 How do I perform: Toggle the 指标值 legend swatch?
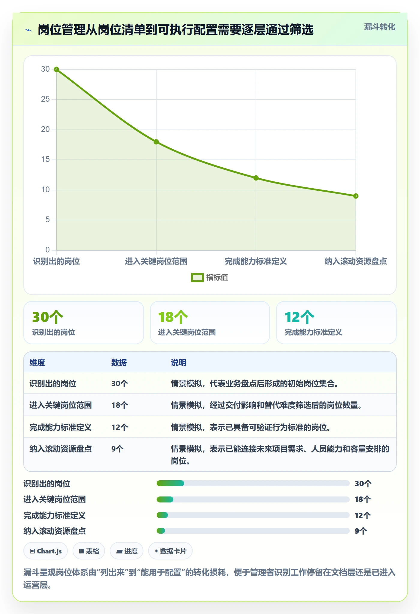[x=197, y=278]
